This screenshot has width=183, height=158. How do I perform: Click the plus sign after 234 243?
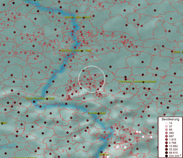(x=181, y=155)
